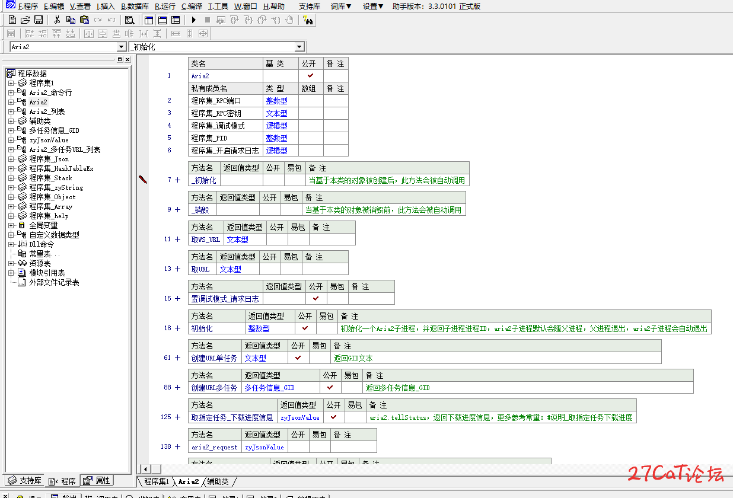733x498 pixels.
Task: Toggle the bottom status panel layout icon
Action: tap(162, 20)
